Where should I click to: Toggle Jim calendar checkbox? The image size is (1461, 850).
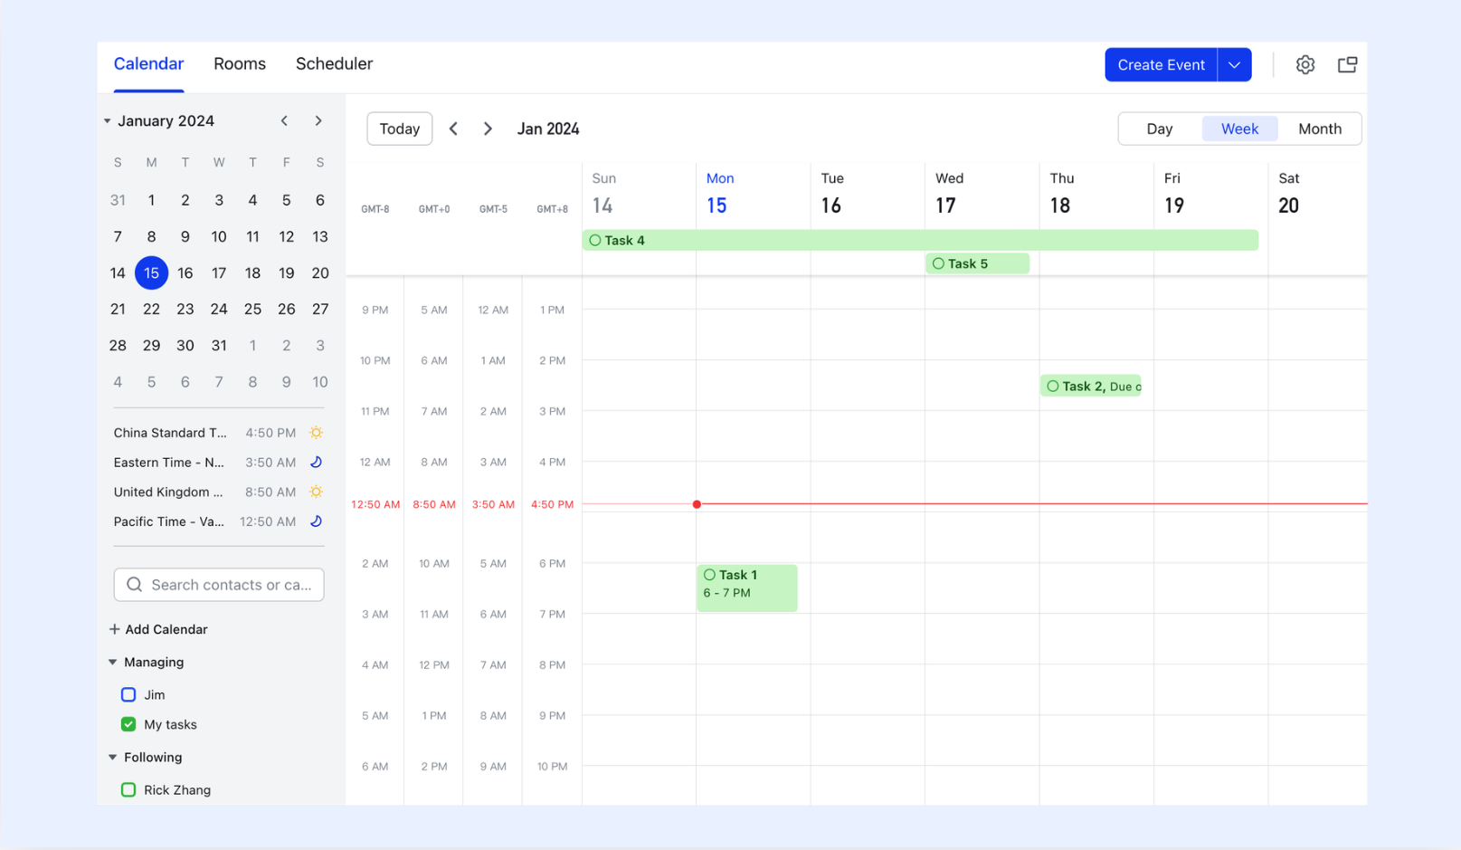click(x=128, y=695)
